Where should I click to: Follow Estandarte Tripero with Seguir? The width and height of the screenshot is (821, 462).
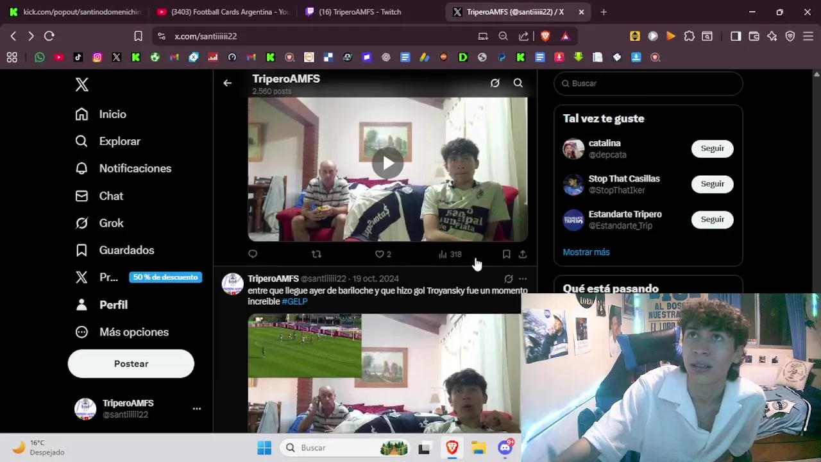pos(712,219)
